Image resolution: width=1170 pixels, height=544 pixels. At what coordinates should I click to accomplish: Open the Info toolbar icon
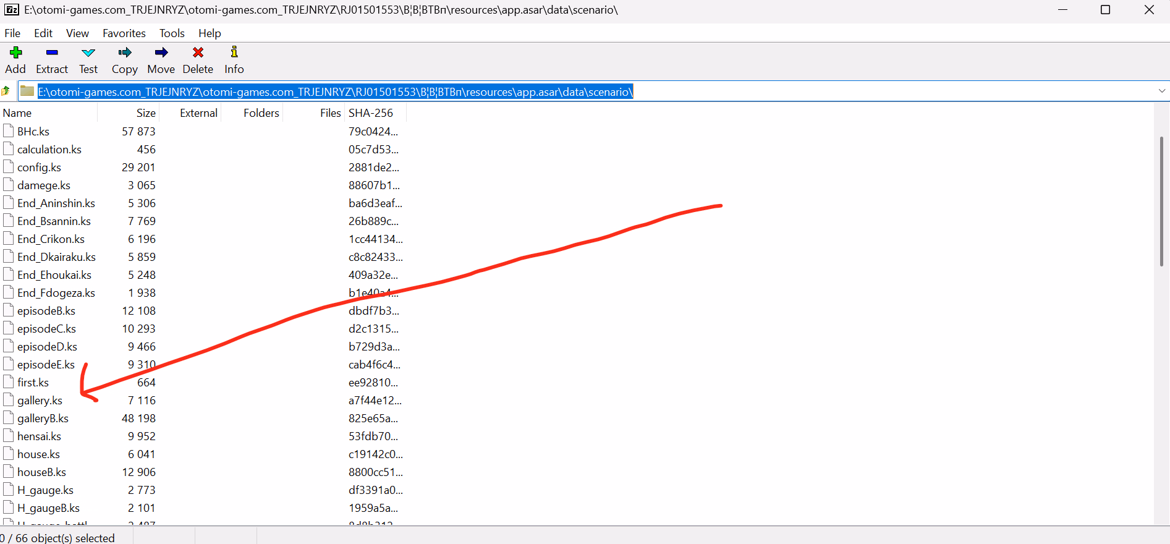(234, 53)
